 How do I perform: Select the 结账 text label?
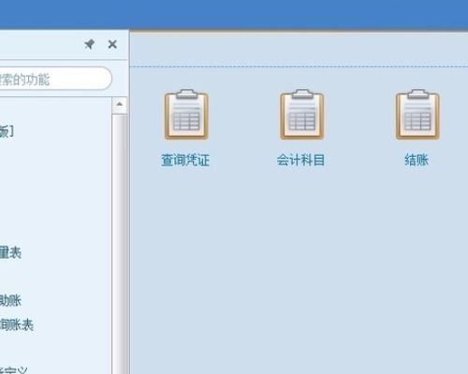417,160
